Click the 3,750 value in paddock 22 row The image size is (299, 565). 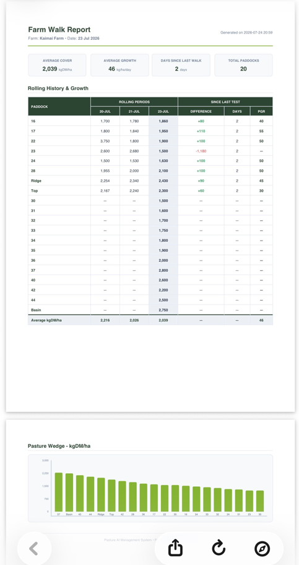(105, 141)
